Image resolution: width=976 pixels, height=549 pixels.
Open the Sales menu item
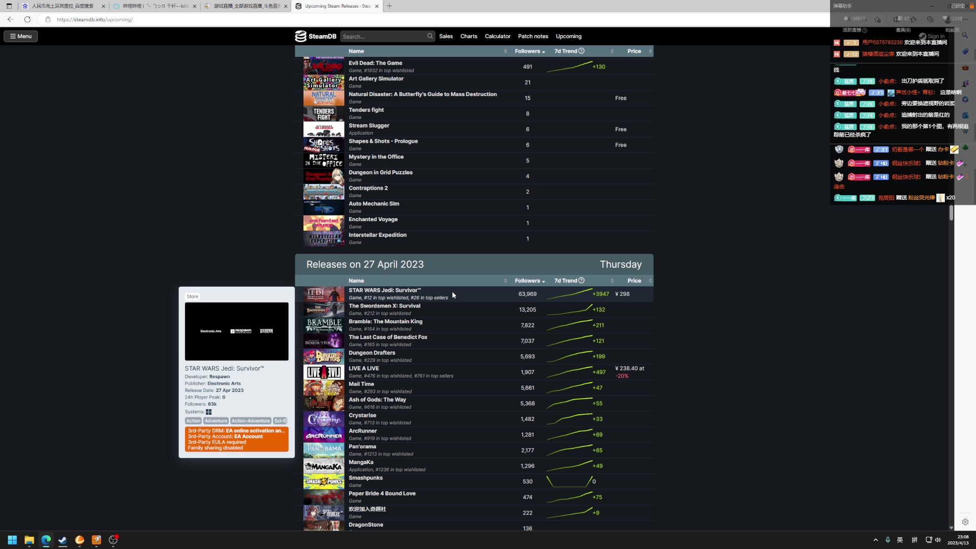point(446,36)
